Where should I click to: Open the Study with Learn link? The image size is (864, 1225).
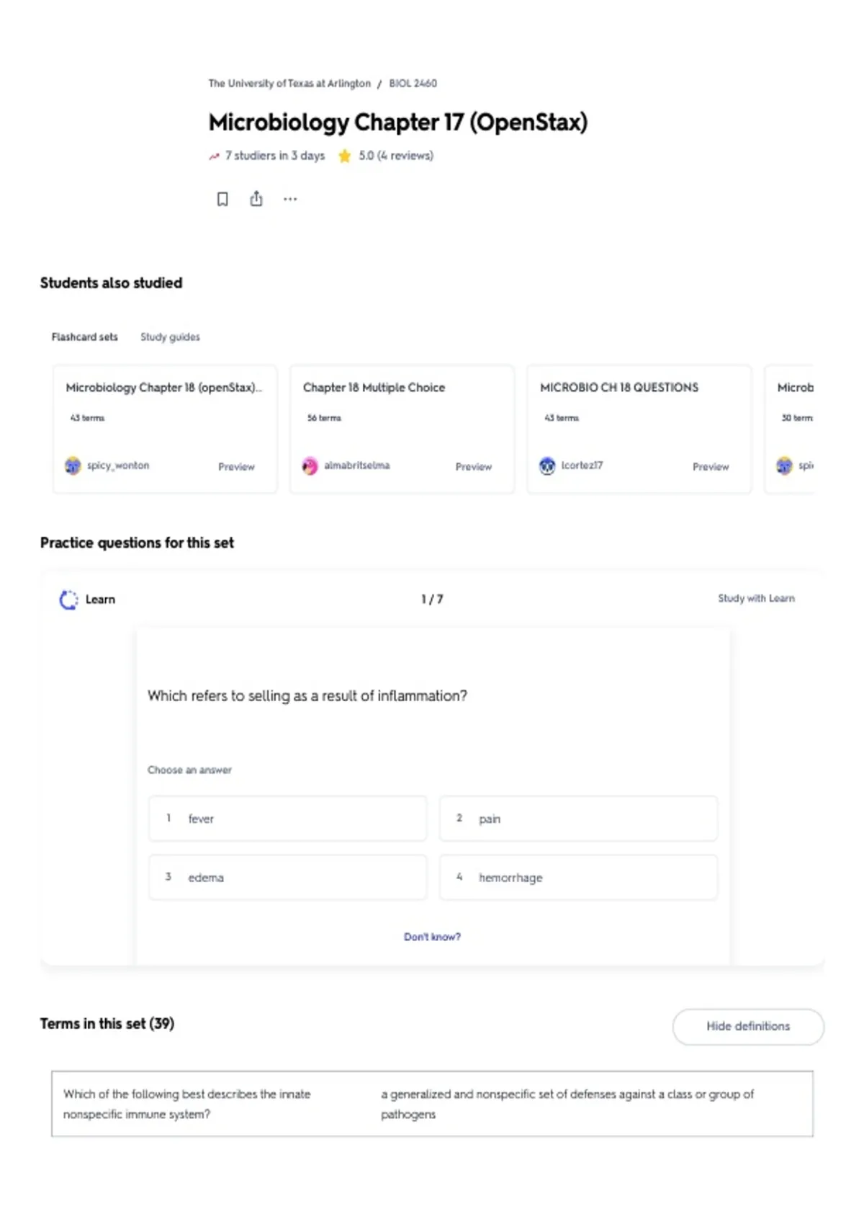click(756, 598)
